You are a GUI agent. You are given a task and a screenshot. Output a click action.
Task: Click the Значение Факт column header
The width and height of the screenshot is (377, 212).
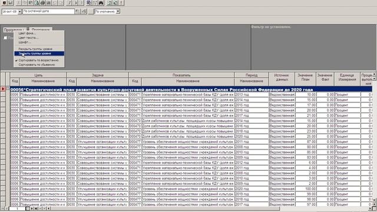[x=325, y=79]
